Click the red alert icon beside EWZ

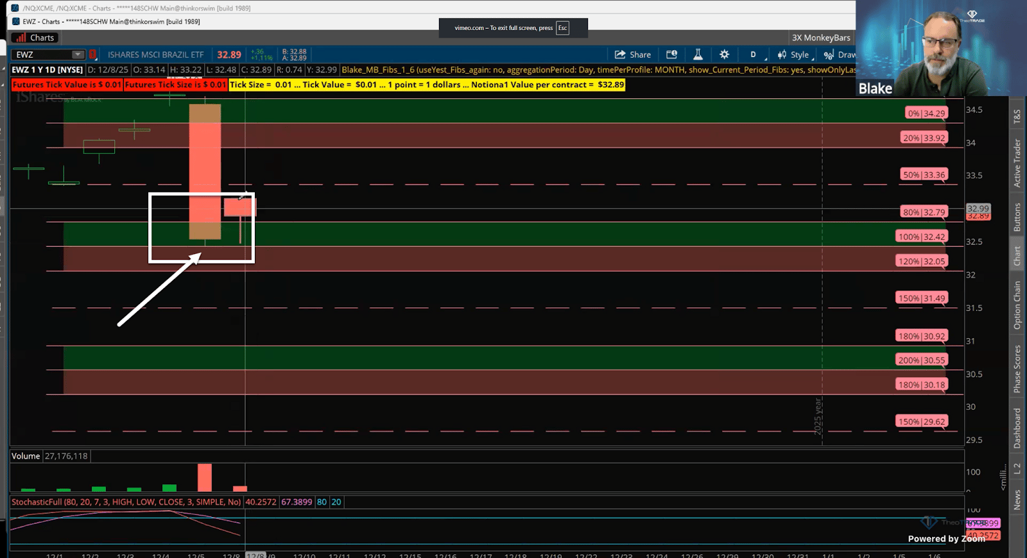(x=92, y=55)
